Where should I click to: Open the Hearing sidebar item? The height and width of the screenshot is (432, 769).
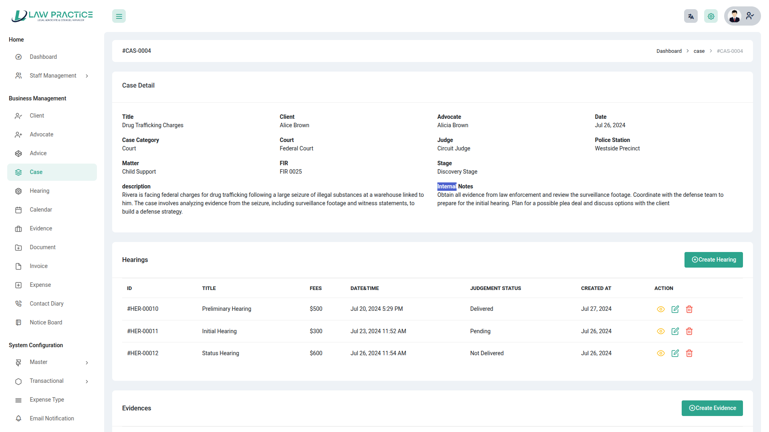[40, 191]
